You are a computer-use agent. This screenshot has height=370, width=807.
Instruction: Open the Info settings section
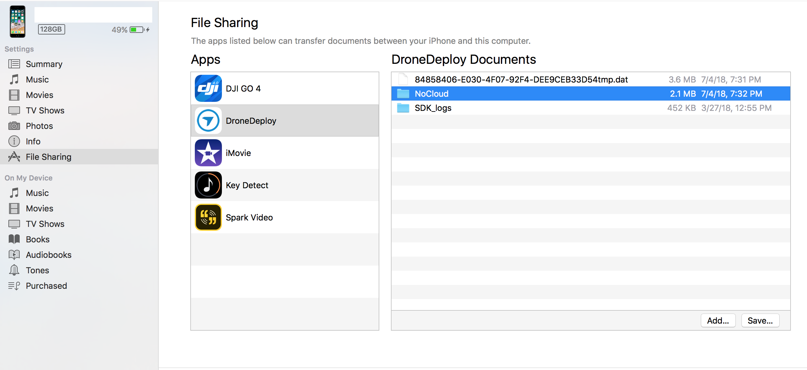pyautogui.click(x=33, y=141)
